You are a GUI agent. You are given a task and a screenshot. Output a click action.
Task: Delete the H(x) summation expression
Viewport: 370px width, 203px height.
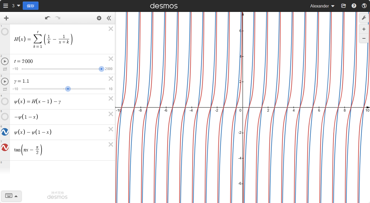click(x=111, y=29)
